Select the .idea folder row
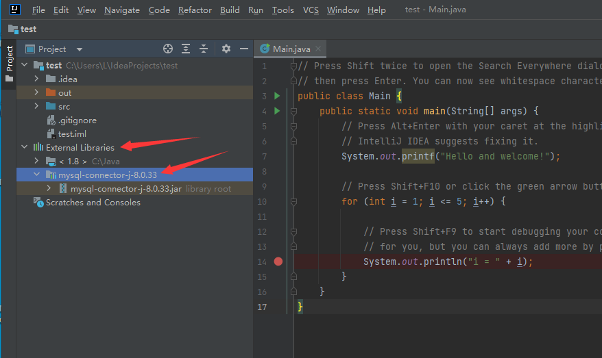 (x=135, y=79)
